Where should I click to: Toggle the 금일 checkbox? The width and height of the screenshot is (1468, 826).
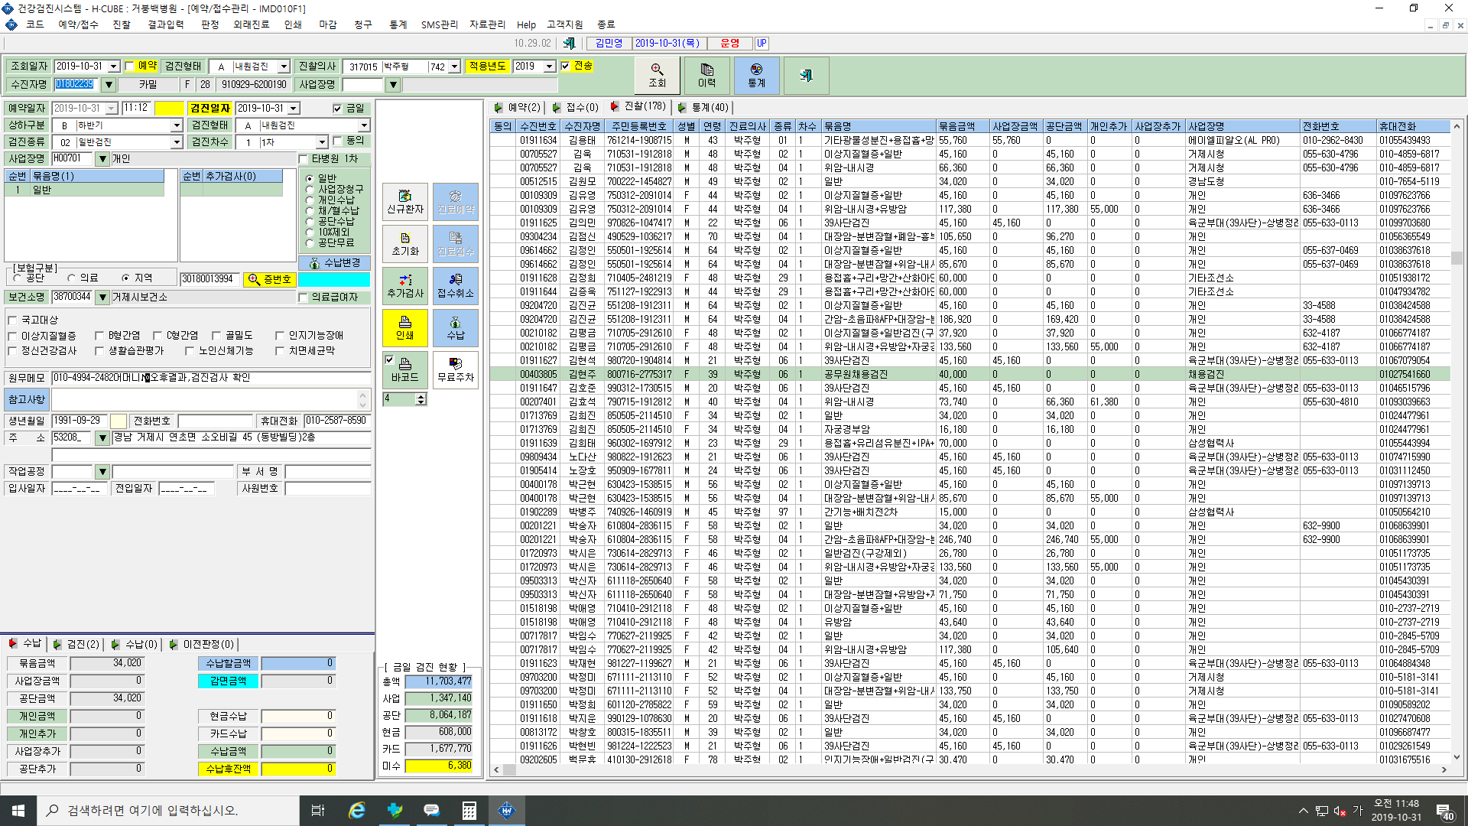click(x=337, y=109)
